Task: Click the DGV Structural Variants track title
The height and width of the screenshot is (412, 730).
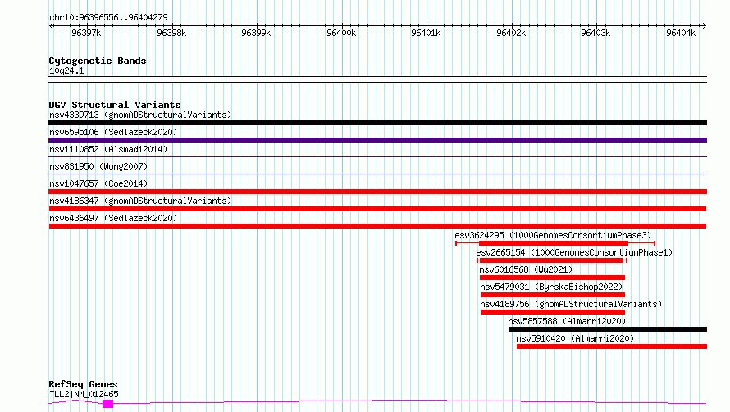Action: [x=115, y=105]
